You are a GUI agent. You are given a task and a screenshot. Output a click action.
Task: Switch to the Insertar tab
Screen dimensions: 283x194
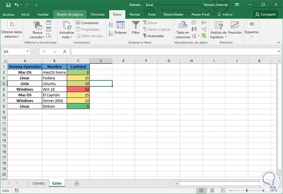pos(43,14)
